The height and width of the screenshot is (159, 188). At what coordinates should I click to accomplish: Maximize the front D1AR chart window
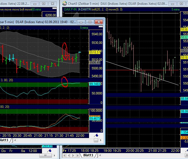[x=90, y=22]
